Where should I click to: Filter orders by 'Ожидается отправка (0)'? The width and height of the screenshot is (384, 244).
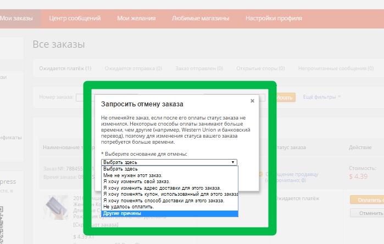pos(133,69)
